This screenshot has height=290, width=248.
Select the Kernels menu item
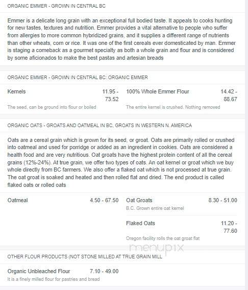pyautogui.click(x=16, y=91)
